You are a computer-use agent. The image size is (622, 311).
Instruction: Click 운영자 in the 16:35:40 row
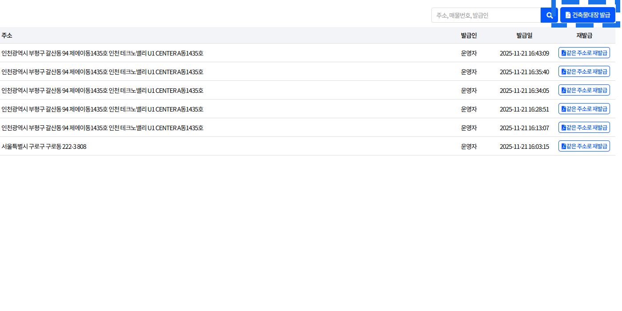tap(469, 72)
